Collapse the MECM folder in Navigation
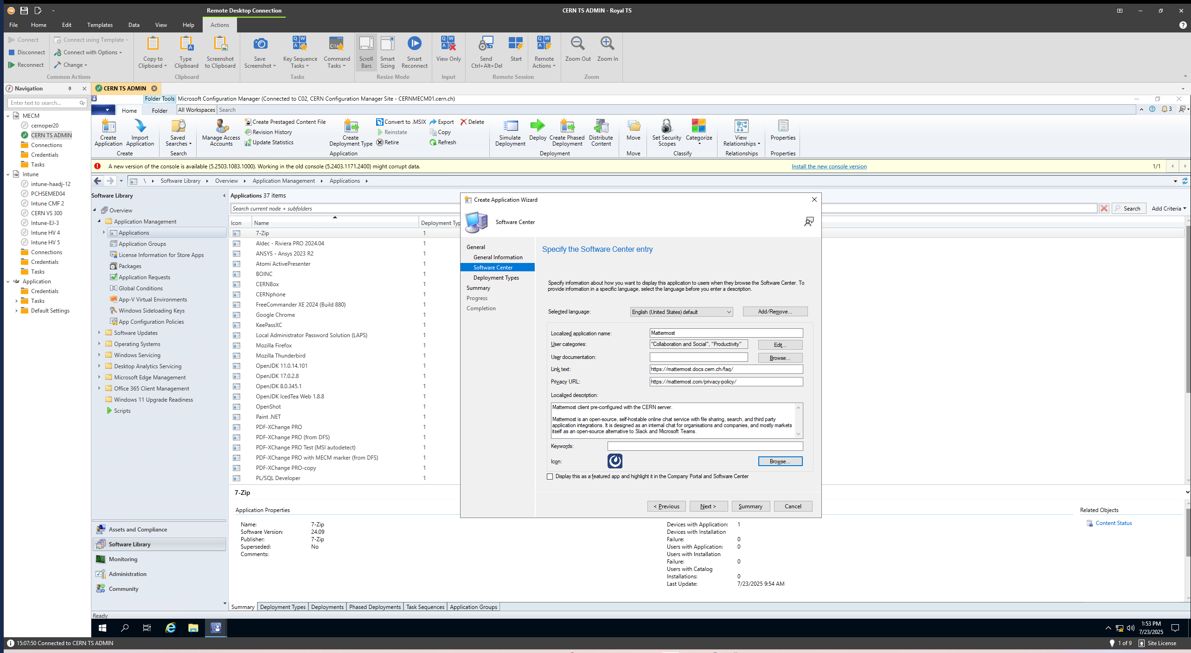Screen dimensions: 1191x653 click(8, 116)
